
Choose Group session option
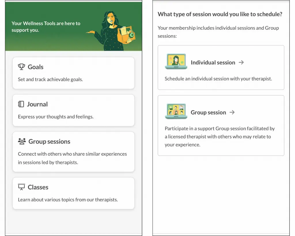pyautogui.click(x=221, y=125)
